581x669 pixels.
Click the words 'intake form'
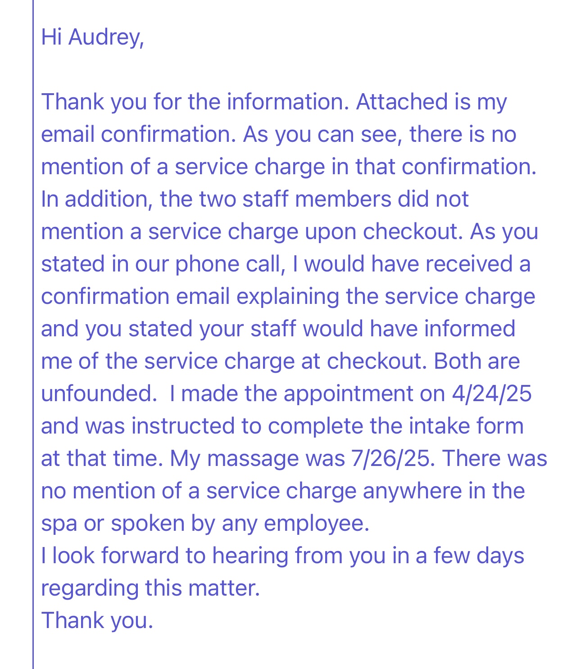tap(466, 426)
